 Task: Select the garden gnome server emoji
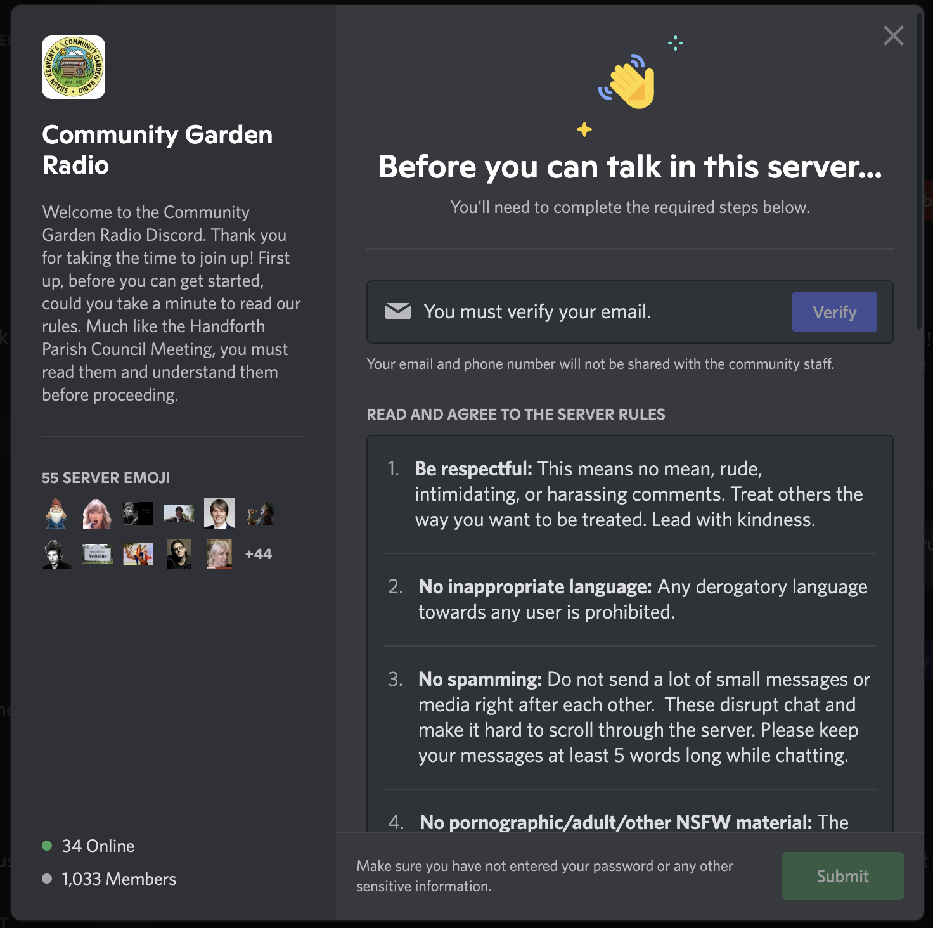pyautogui.click(x=56, y=513)
